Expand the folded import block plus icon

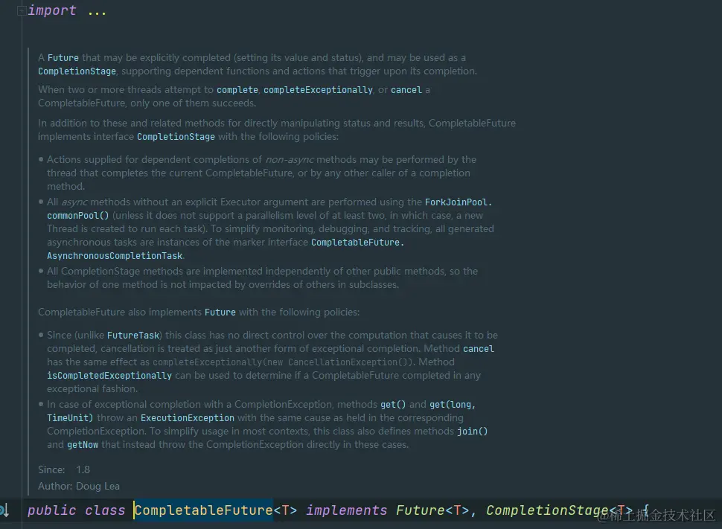point(22,10)
